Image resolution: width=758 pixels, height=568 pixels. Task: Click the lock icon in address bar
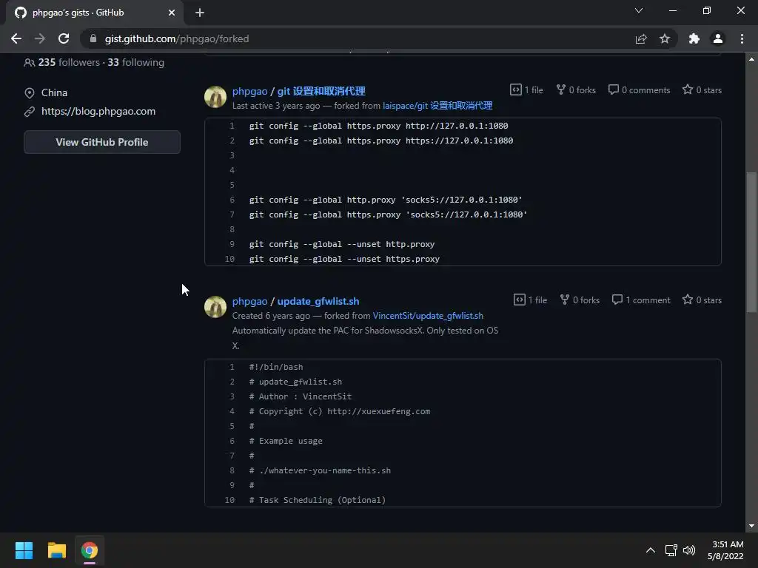click(93, 38)
